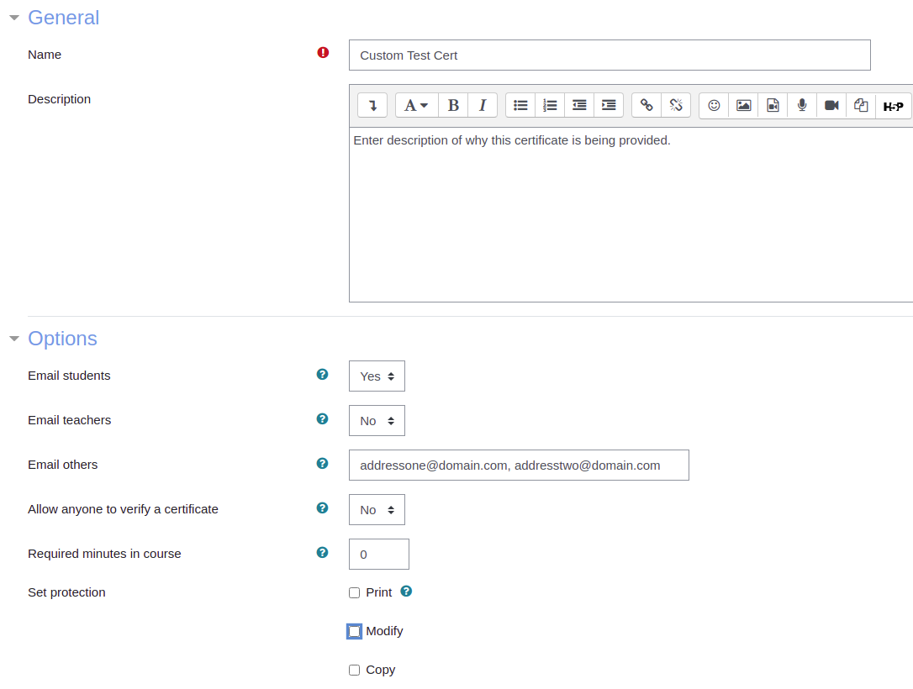
Task: Remove hyperlink with unlink icon
Action: tap(676, 105)
